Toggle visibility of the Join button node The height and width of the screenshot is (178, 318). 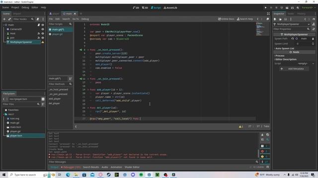click(x=43, y=38)
